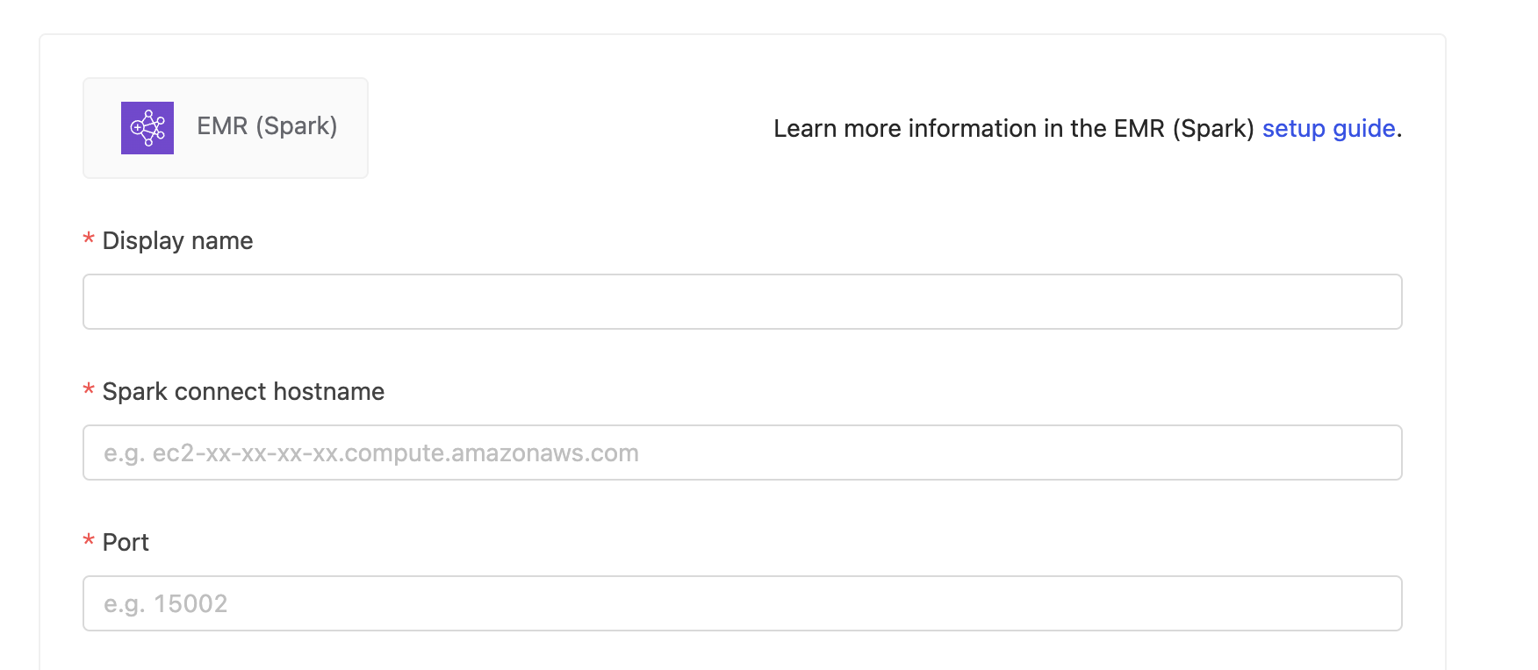
Task: Click the Port field label
Action: [126, 543]
